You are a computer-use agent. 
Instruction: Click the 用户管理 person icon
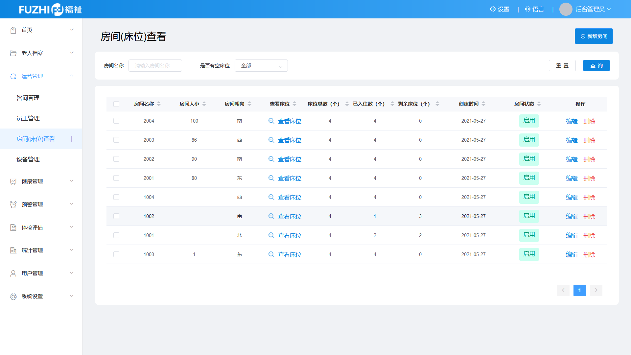tap(13, 273)
